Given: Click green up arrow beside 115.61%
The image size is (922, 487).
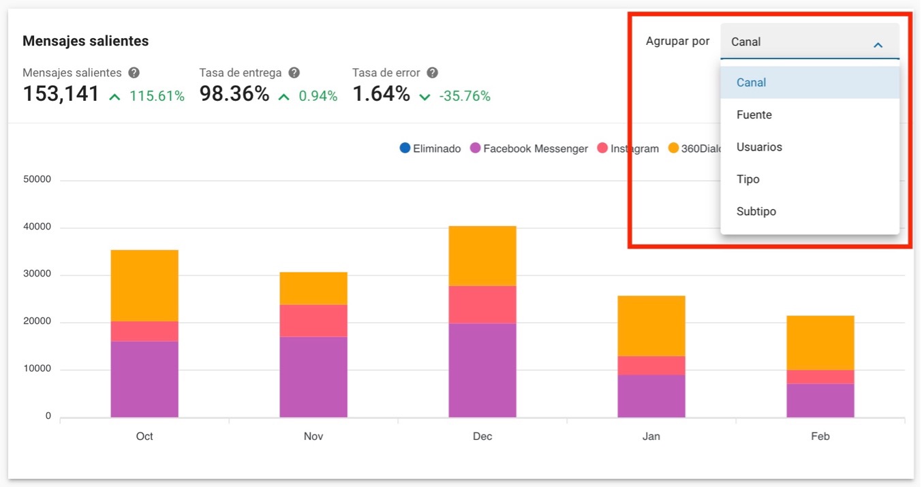Looking at the screenshot, I should [115, 97].
